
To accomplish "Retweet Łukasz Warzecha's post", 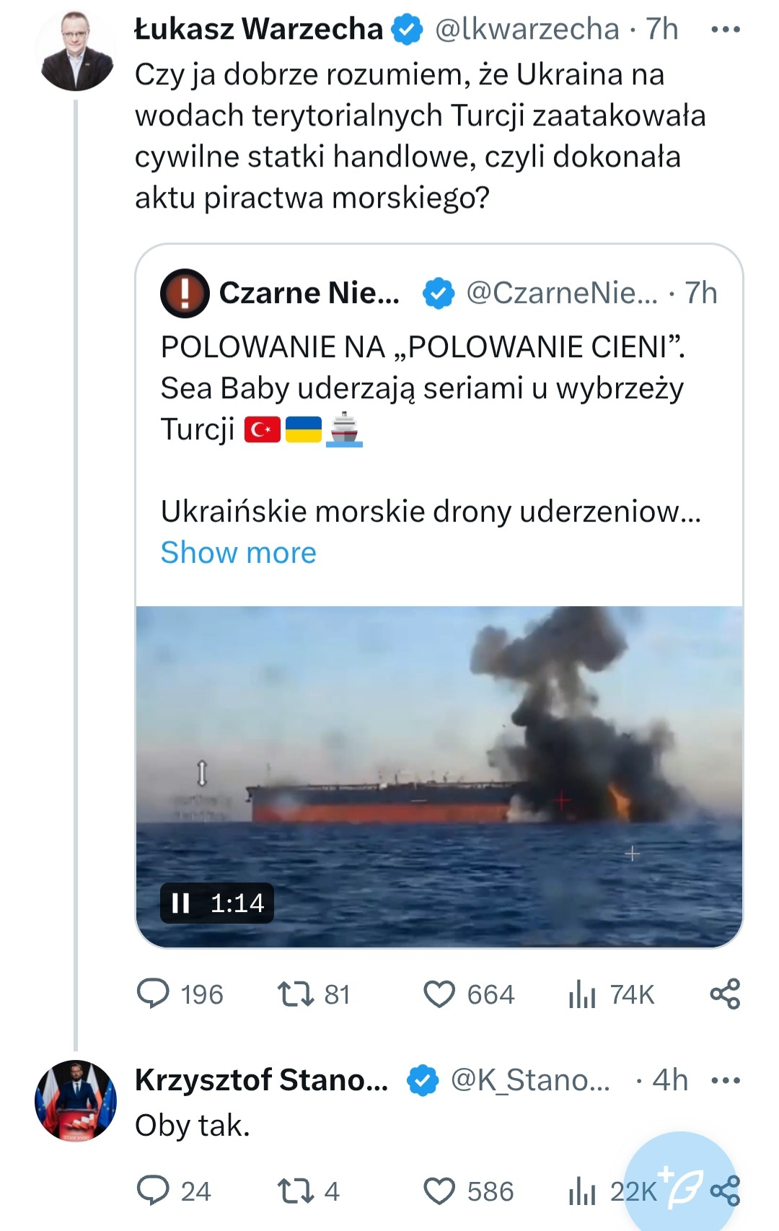I will (295, 994).
